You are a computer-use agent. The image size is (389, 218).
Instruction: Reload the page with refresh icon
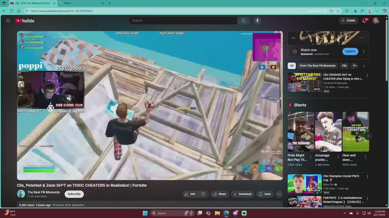[11, 11]
